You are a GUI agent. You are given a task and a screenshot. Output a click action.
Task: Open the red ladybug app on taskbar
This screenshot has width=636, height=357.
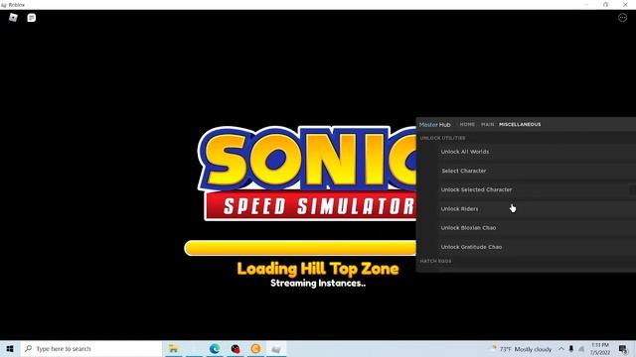tap(236, 348)
